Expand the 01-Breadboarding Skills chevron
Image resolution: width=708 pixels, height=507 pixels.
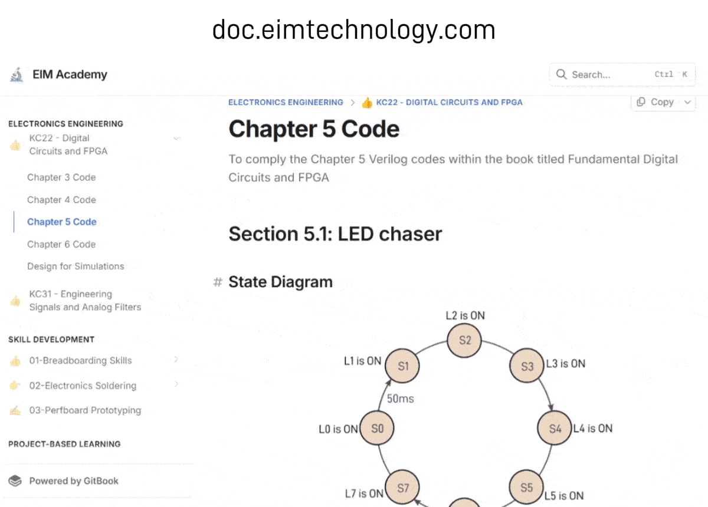point(176,360)
